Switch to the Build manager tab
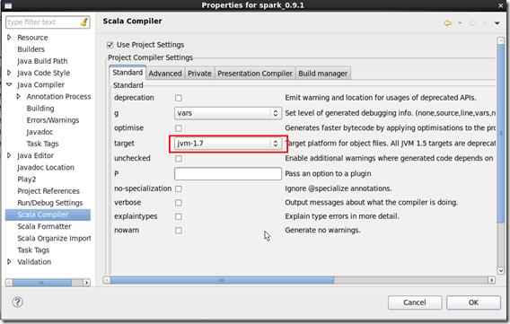 pos(323,74)
